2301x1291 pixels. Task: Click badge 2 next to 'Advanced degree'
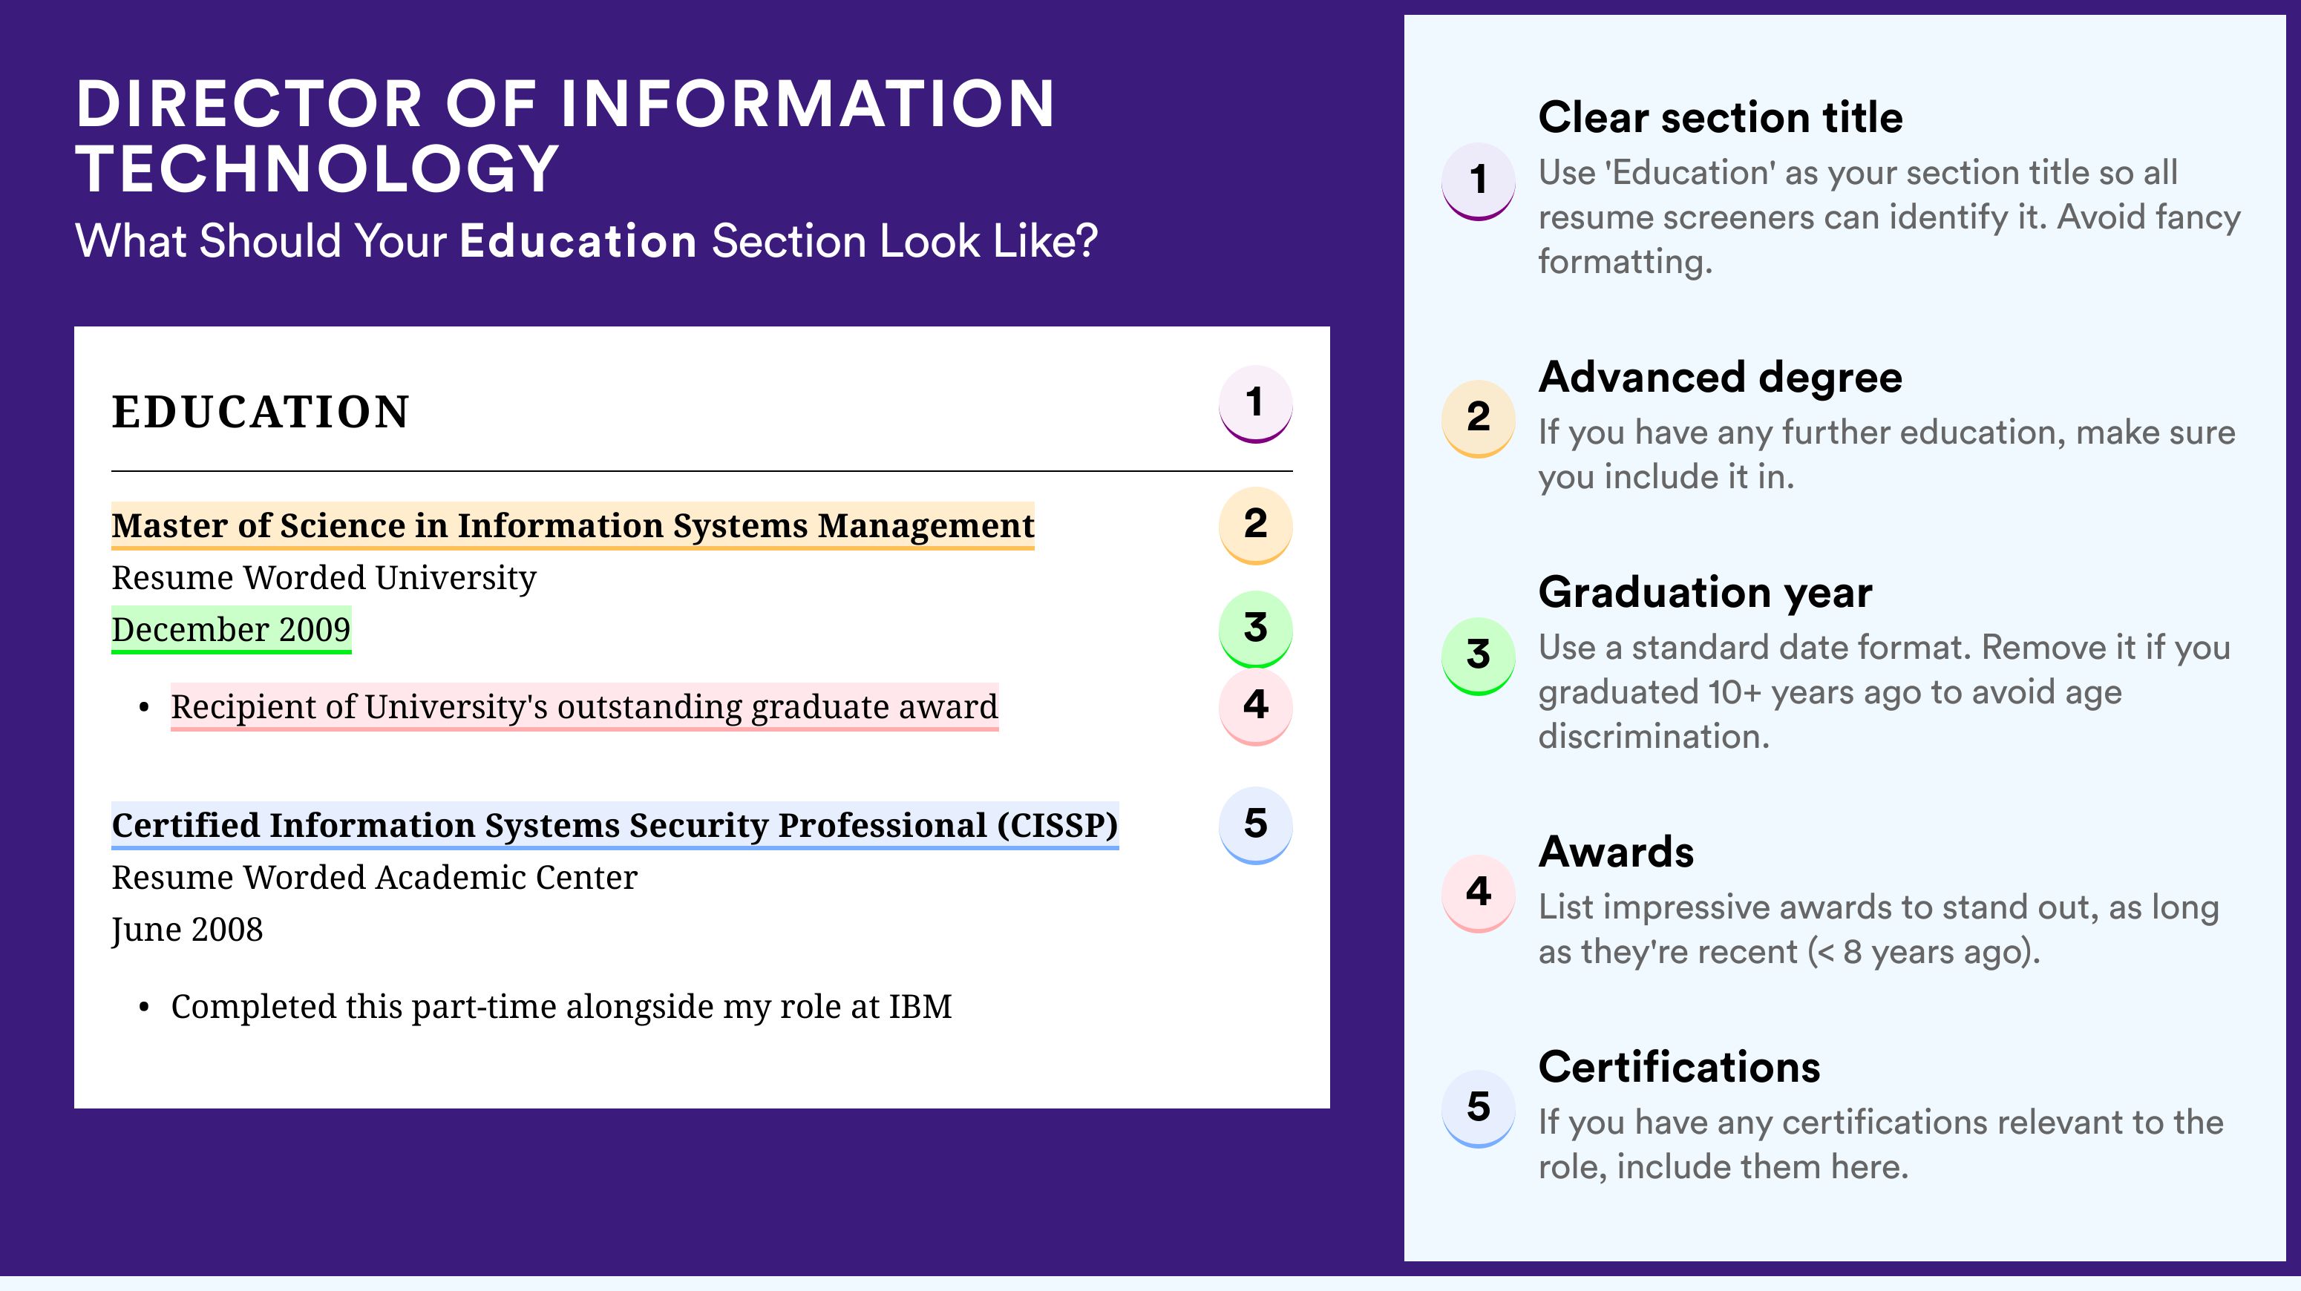click(1479, 417)
